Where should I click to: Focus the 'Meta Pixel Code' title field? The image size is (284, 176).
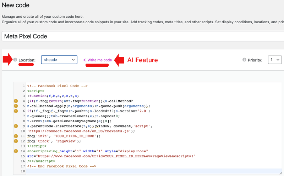pyautogui.click(x=142, y=36)
